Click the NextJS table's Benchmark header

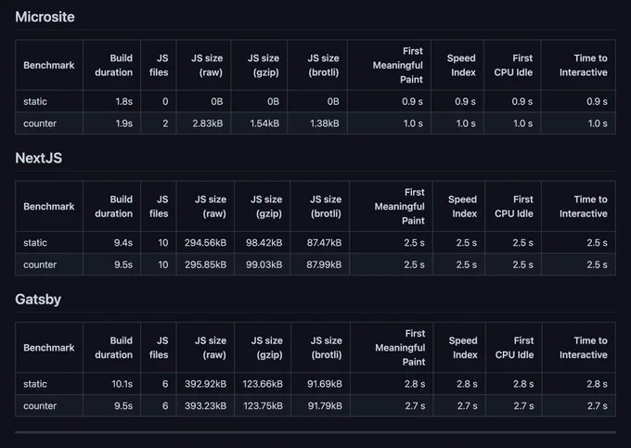(x=48, y=206)
